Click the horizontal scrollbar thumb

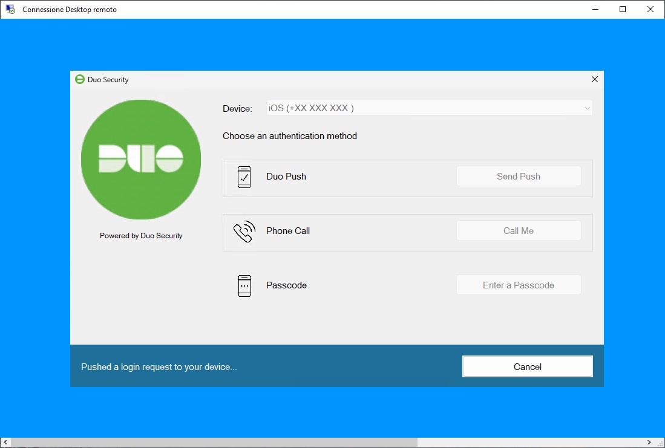(x=214, y=443)
